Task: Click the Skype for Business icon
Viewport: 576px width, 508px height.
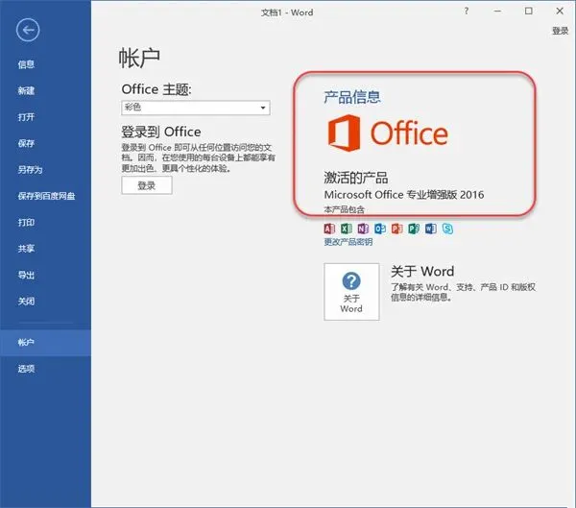Action: (x=447, y=229)
